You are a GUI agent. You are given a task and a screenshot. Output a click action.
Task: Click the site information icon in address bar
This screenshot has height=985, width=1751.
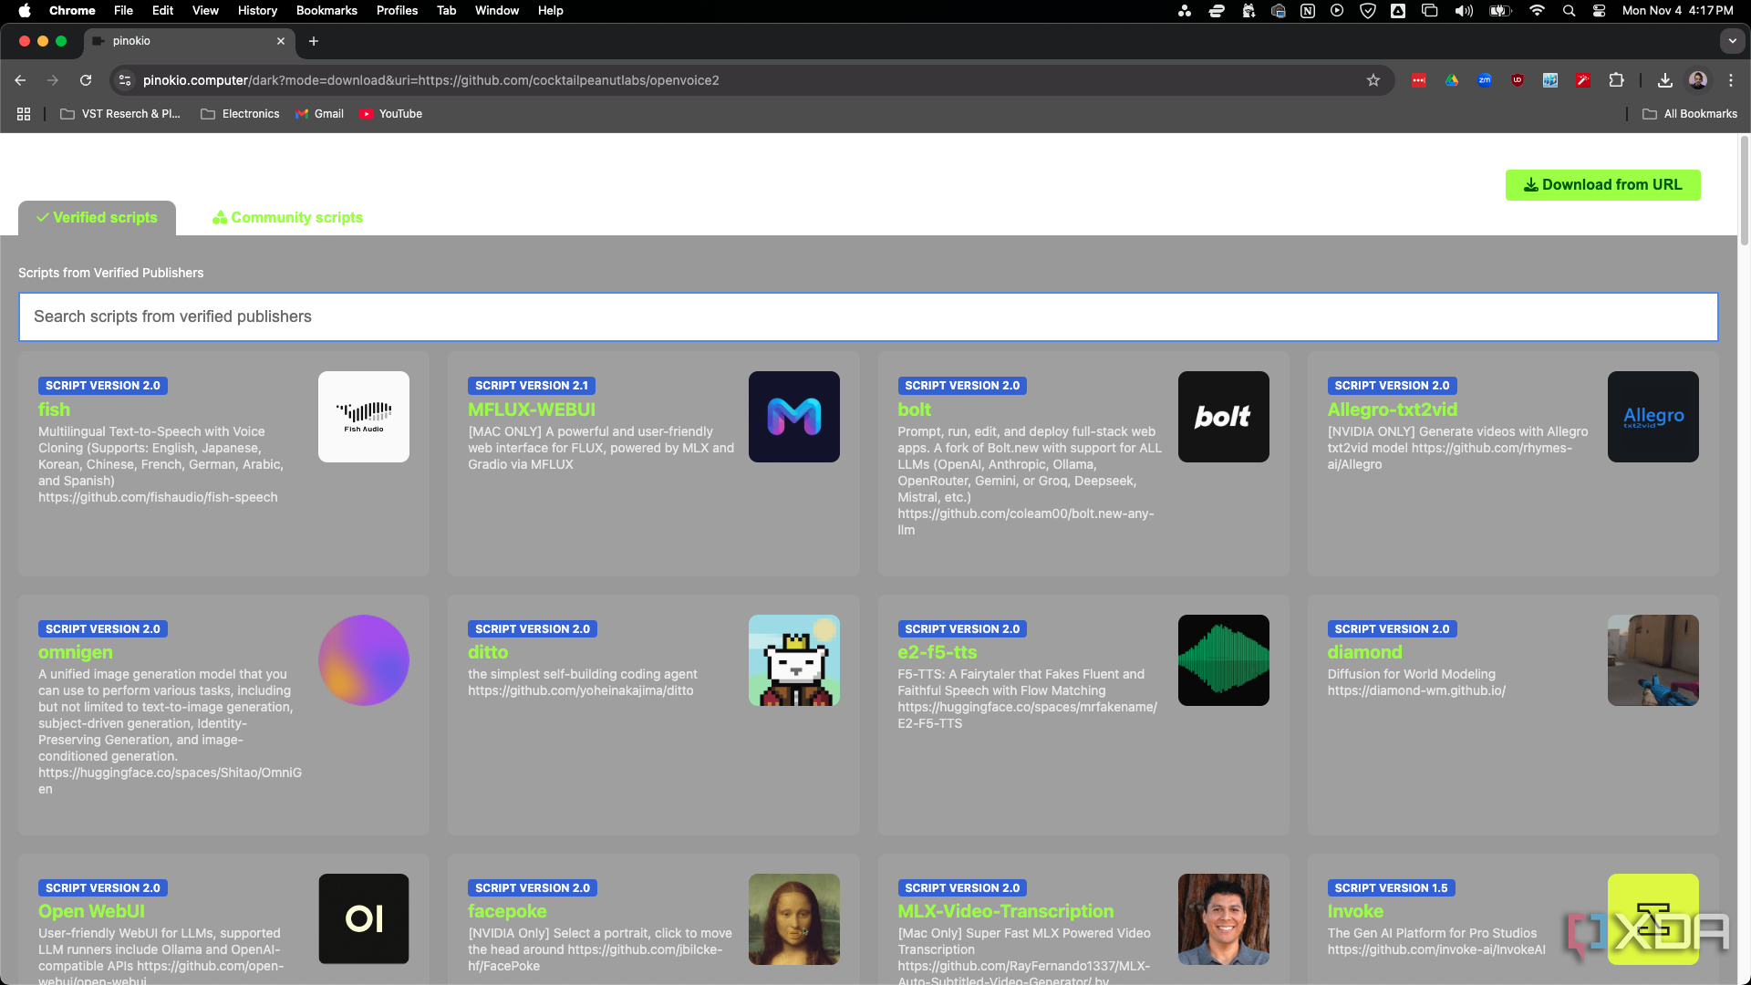(125, 80)
